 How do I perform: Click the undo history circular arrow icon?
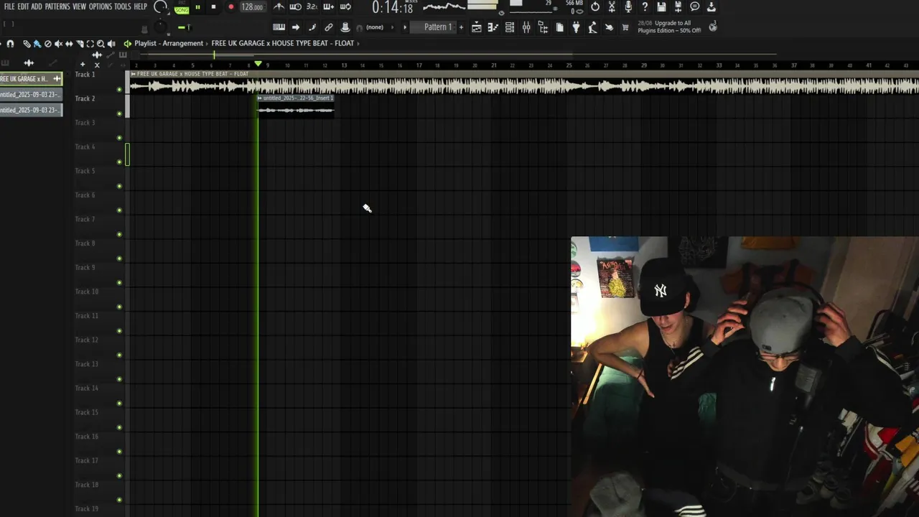595,7
